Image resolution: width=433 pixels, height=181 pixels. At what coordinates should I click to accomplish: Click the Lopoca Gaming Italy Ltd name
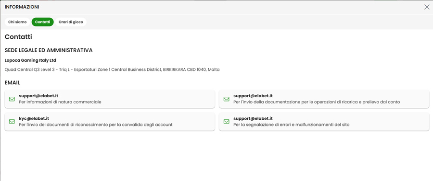click(30, 60)
